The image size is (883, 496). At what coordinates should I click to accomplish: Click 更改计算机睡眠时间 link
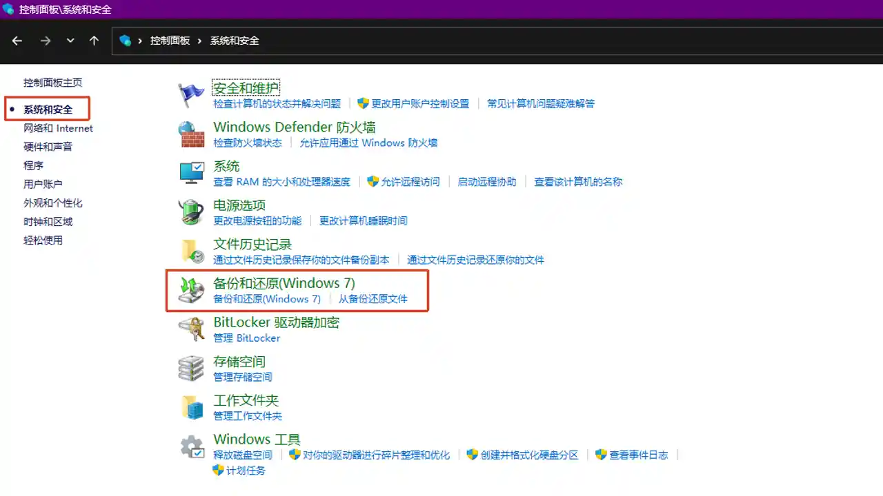tap(363, 221)
